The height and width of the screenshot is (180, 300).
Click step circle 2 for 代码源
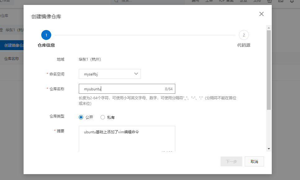coord(244,35)
